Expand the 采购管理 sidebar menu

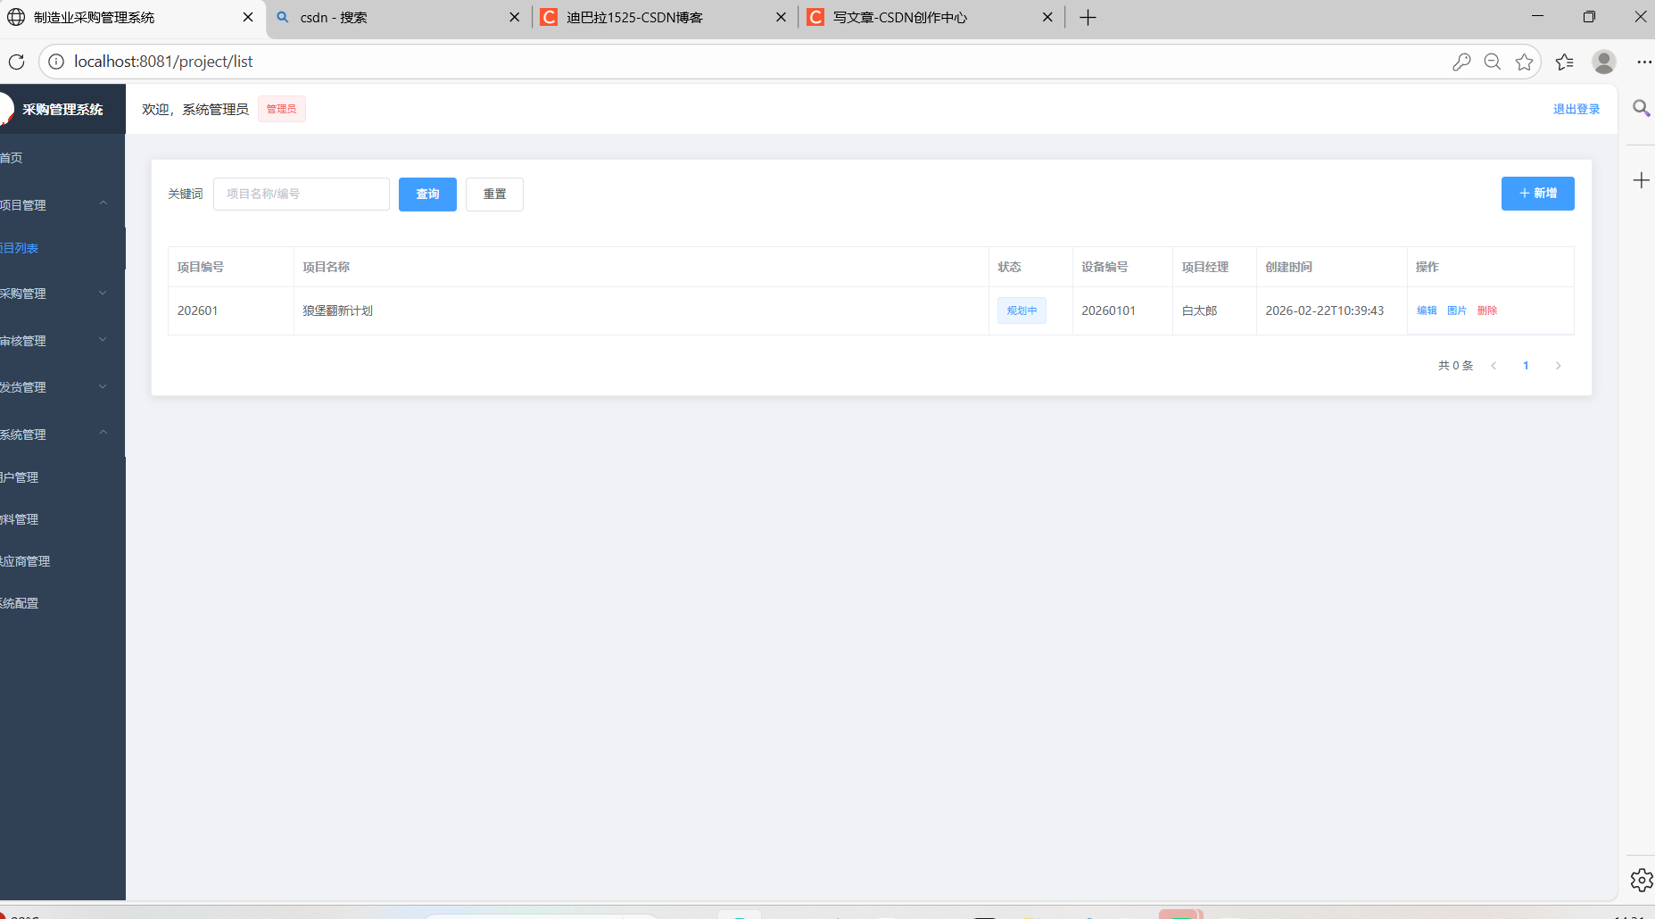62,294
